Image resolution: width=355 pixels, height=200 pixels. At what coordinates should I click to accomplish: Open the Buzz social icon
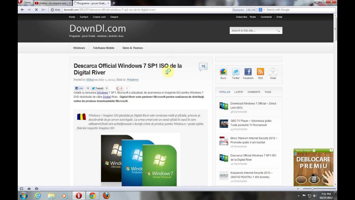click(x=223, y=72)
